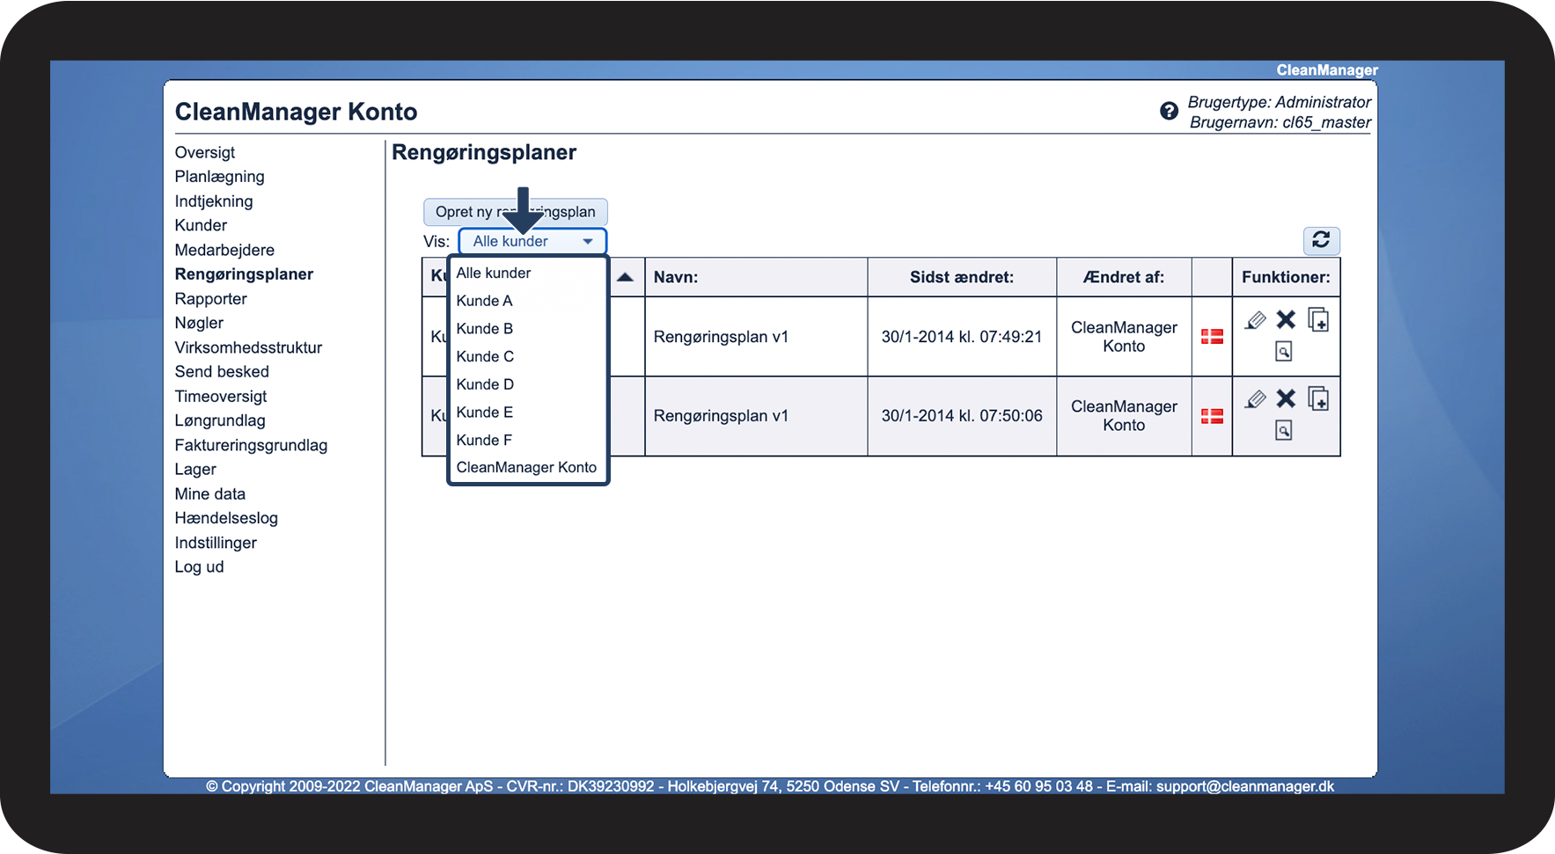Open Lager in sidebar
Viewport: 1555px width, 854px height.
pos(195,470)
